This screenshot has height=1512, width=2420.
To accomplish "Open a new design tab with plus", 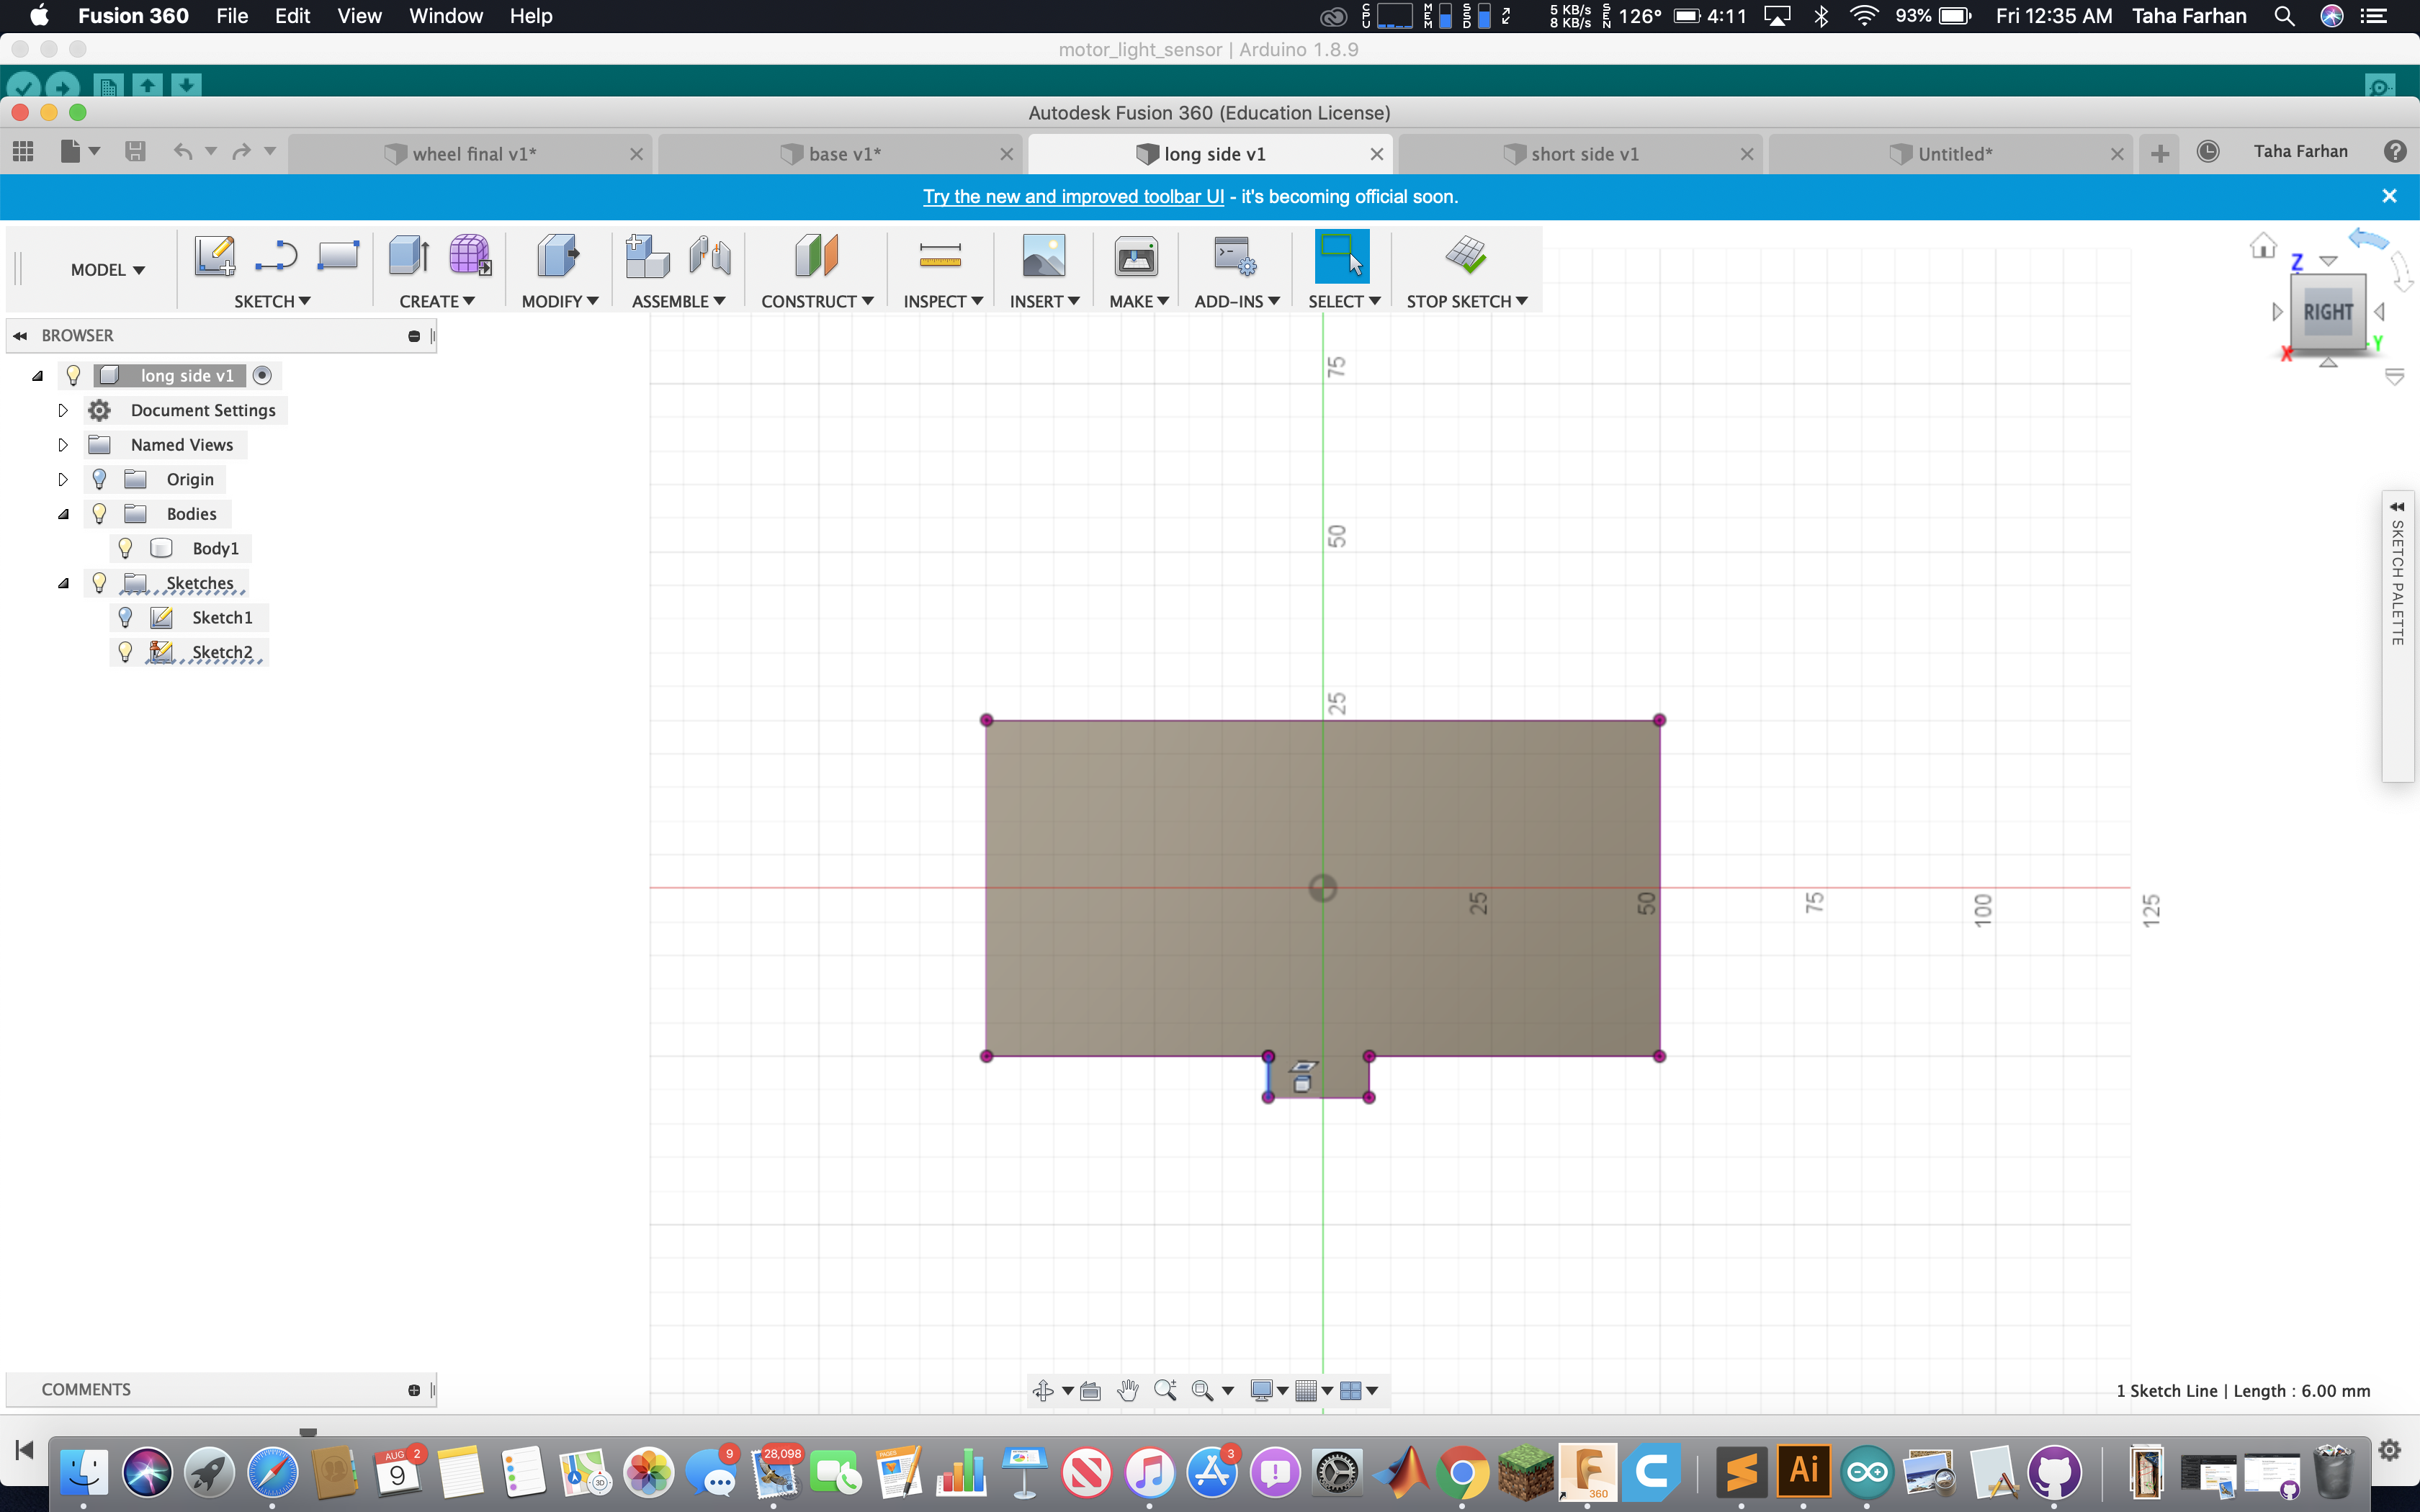I will [2160, 154].
